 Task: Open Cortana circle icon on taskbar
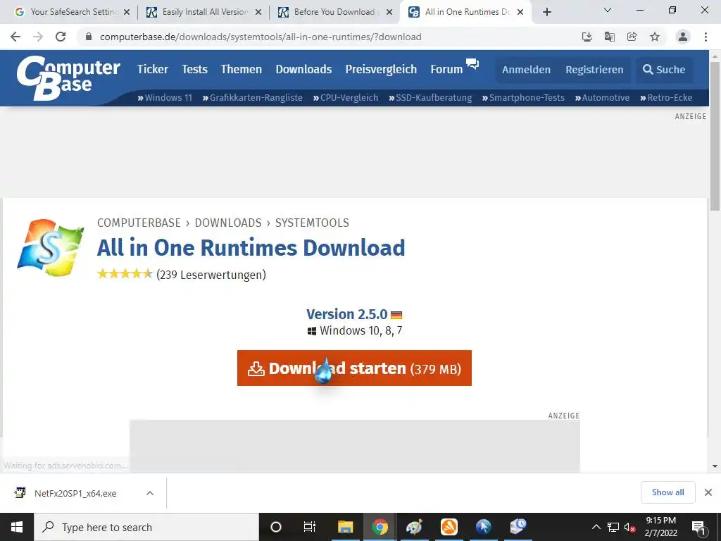tap(276, 527)
